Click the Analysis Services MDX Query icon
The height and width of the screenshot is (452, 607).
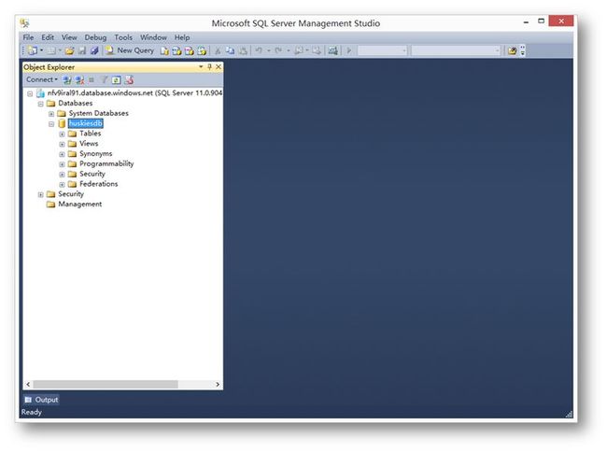tap(176, 50)
